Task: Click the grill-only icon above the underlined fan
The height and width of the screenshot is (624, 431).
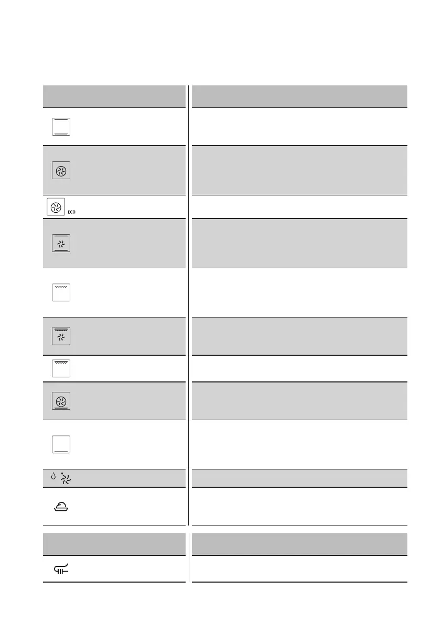Action: [61, 368]
